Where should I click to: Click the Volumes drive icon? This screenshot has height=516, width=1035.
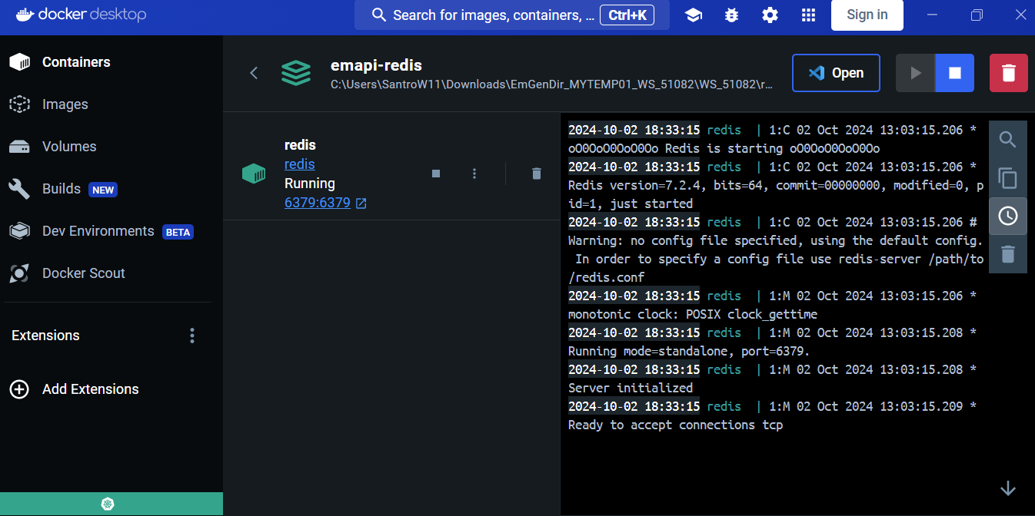pos(20,147)
